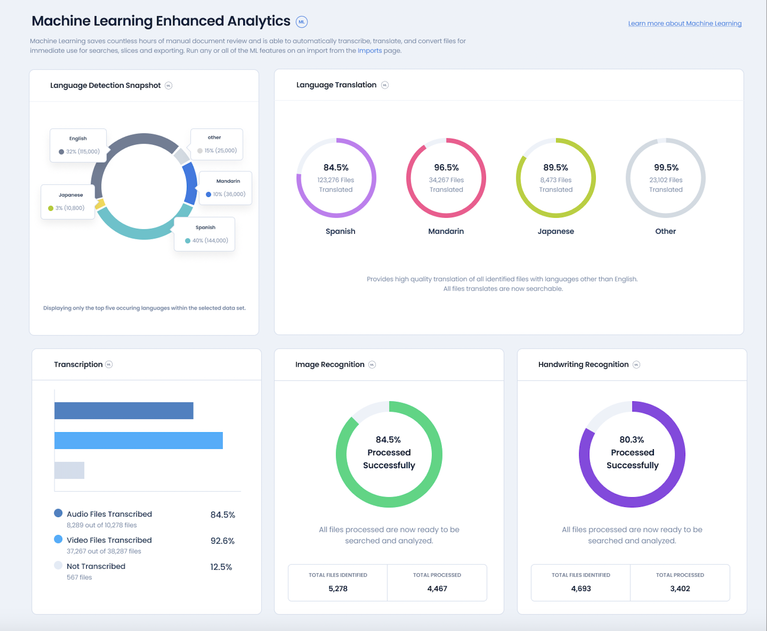The width and height of the screenshot is (767, 631).
Task: Toggle the Not Transcribed legend entry
Action: coord(96,566)
